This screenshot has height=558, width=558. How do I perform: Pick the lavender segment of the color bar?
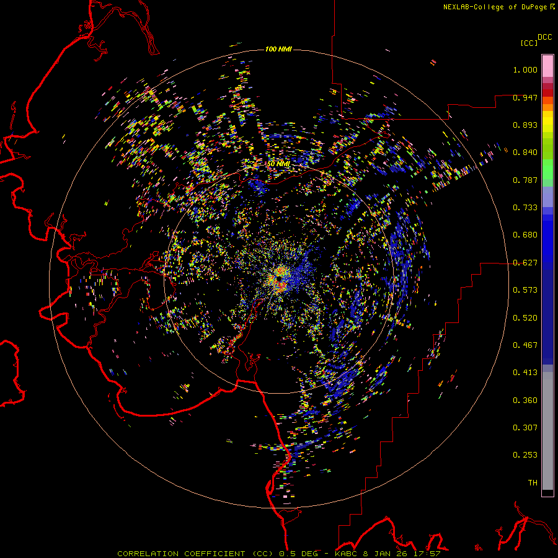tap(547, 197)
